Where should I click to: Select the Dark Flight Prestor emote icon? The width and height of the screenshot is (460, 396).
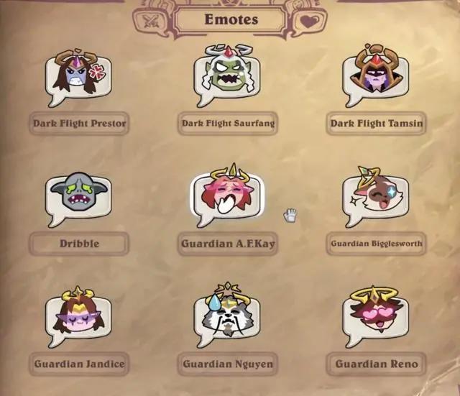click(x=78, y=78)
